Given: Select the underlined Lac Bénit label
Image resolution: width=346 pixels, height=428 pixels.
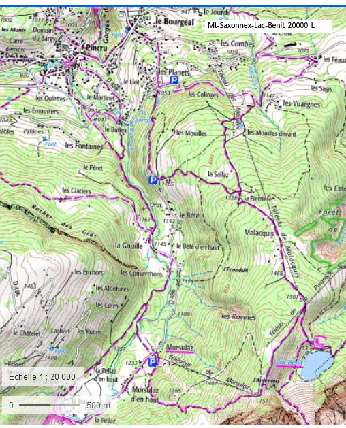Looking at the screenshot, I should click(x=289, y=363).
